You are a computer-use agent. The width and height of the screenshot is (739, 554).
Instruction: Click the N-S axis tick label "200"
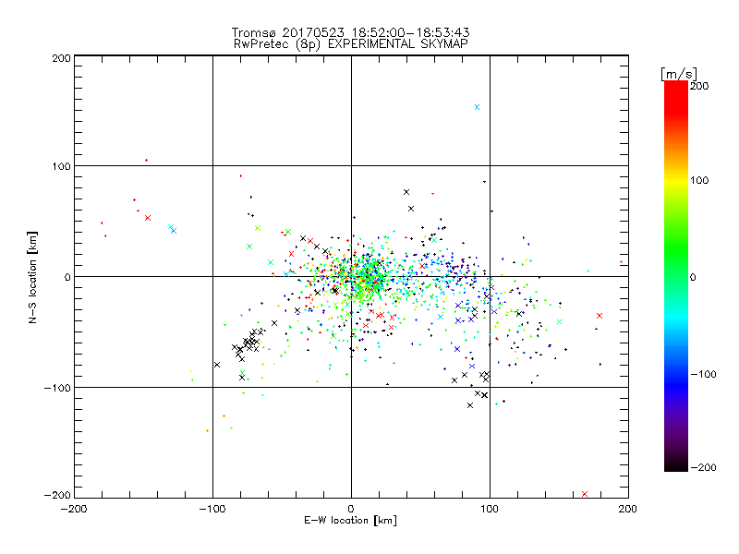[61, 58]
